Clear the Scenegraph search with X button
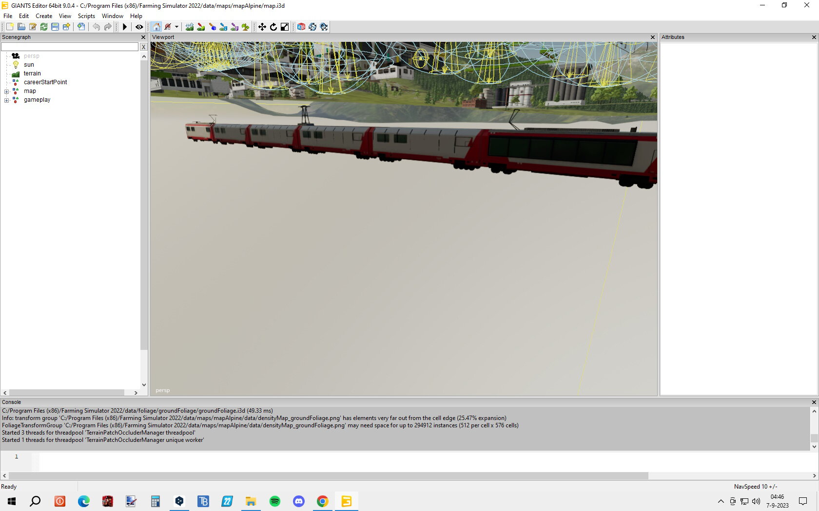Viewport: 819px width, 511px height. (x=143, y=47)
